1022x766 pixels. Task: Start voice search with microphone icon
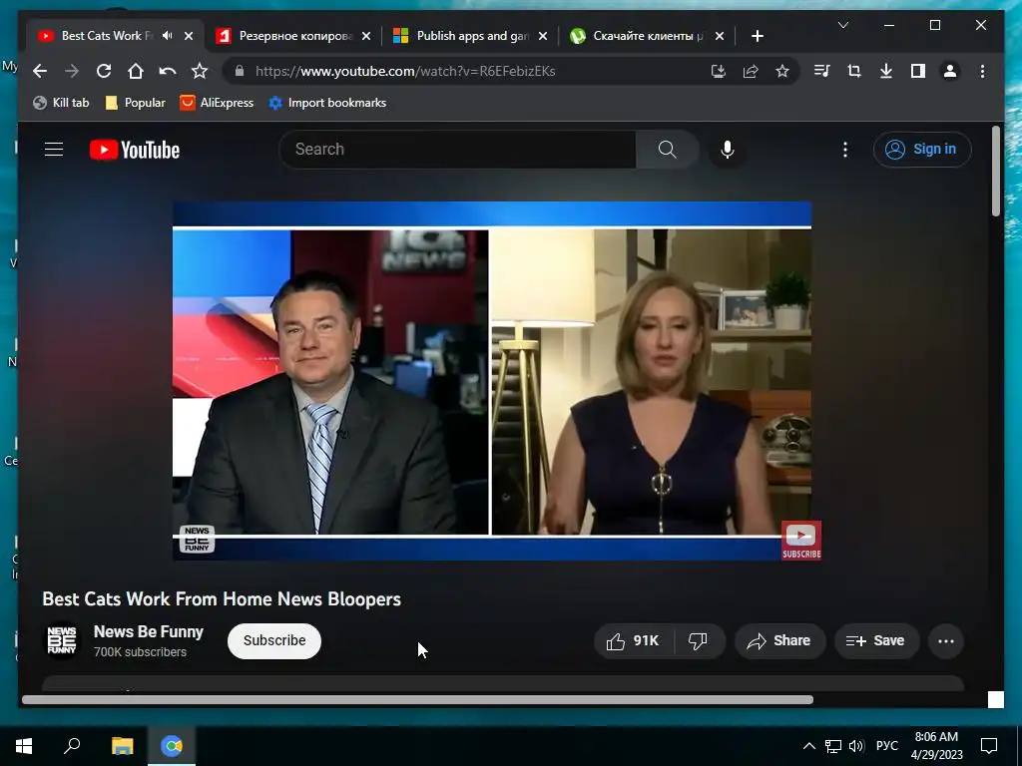[x=728, y=150]
